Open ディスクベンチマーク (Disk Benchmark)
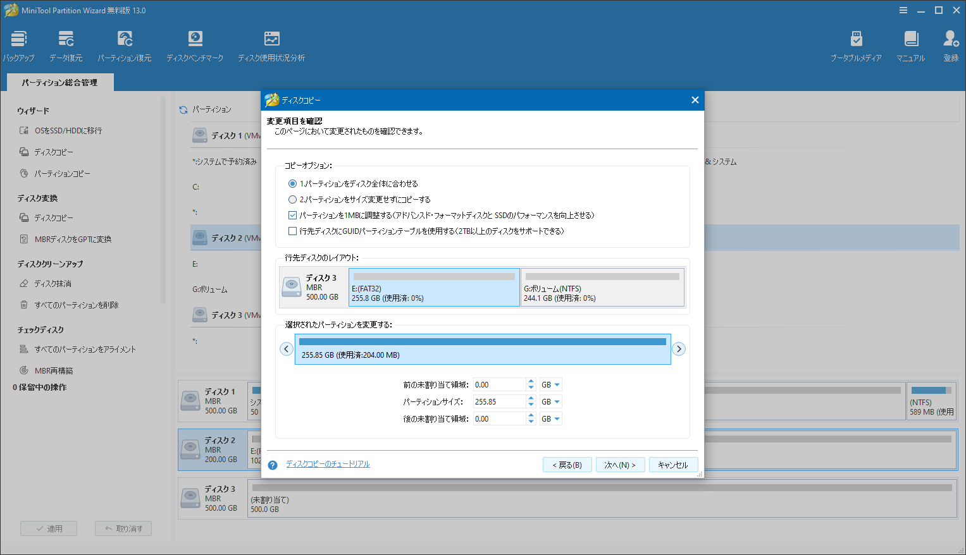The height and width of the screenshot is (555, 966). pyautogui.click(x=195, y=44)
